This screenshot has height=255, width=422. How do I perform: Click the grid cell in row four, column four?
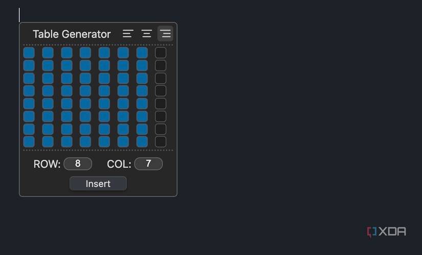85,91
